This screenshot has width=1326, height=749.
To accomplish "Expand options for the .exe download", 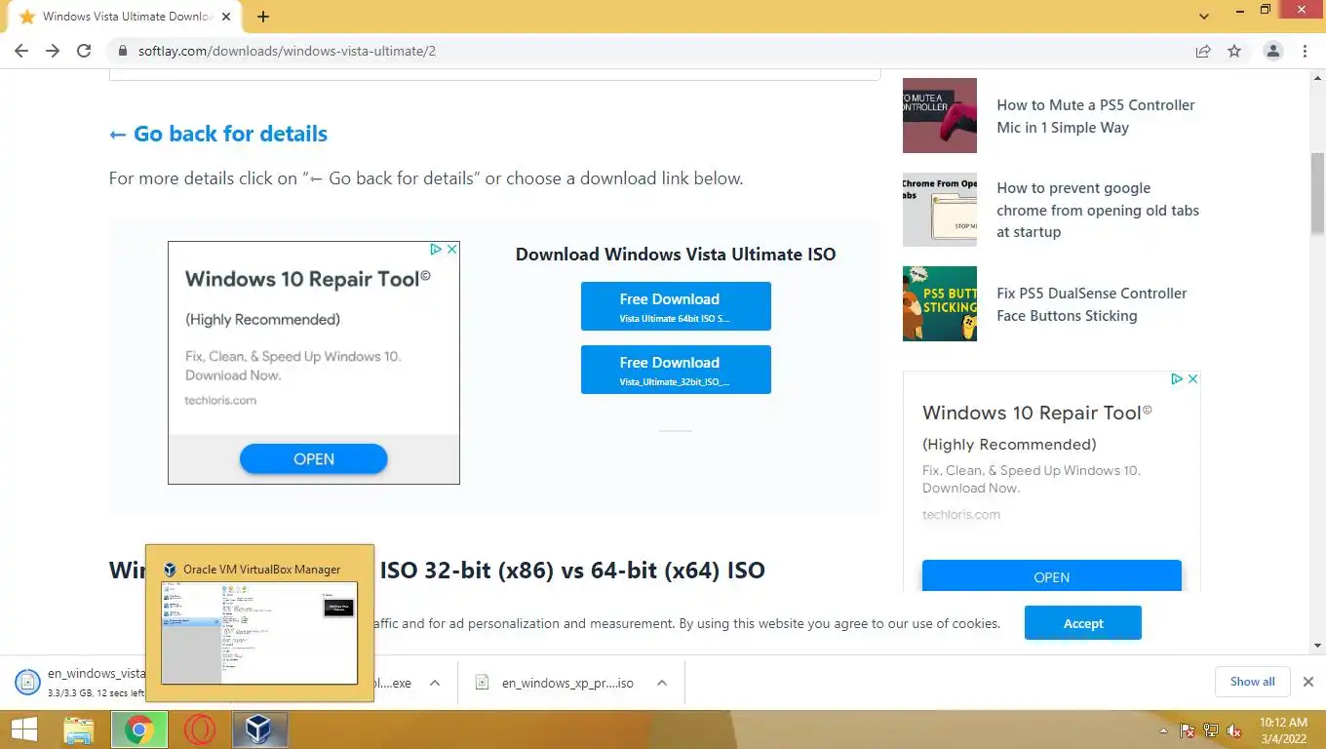I will 435,683.
